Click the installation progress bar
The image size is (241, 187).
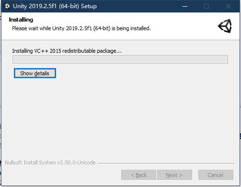[120, 59]
